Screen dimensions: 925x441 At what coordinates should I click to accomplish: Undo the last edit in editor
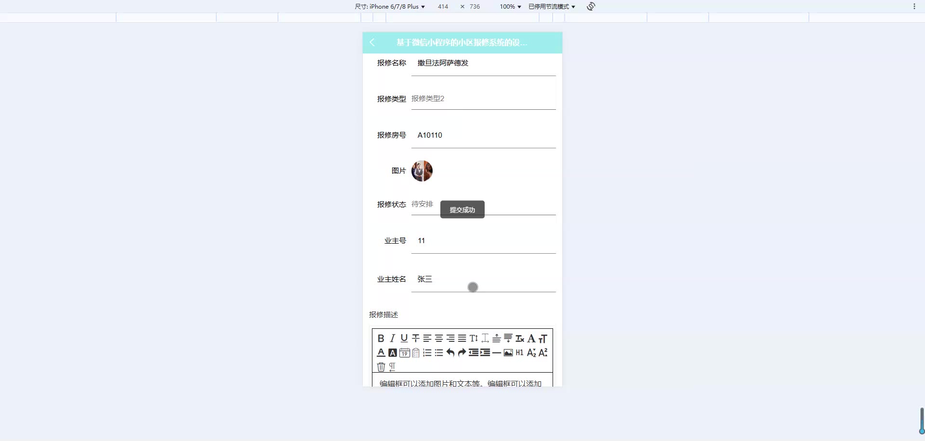click(x=450, y=353)
